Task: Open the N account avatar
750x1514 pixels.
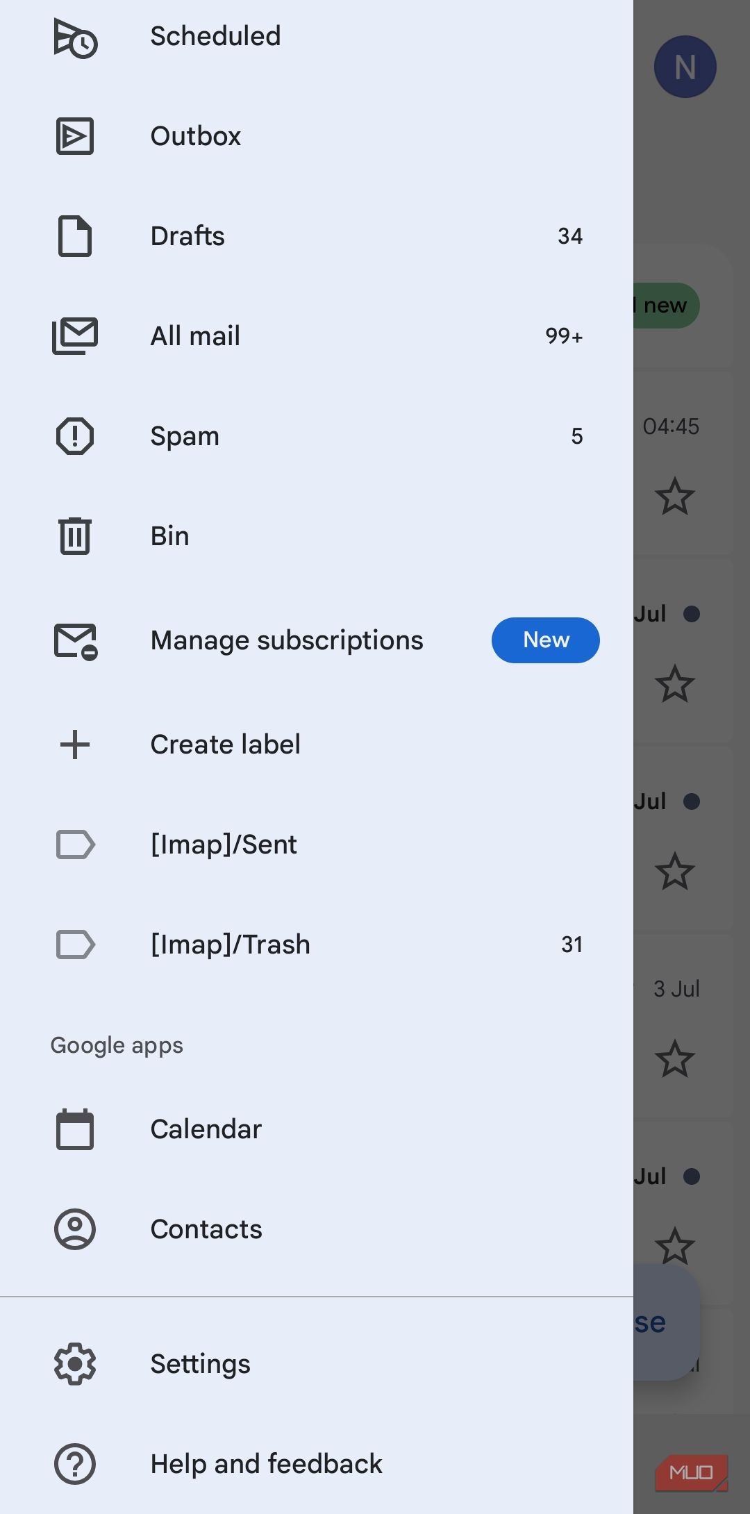Action: tap(685, 67)
